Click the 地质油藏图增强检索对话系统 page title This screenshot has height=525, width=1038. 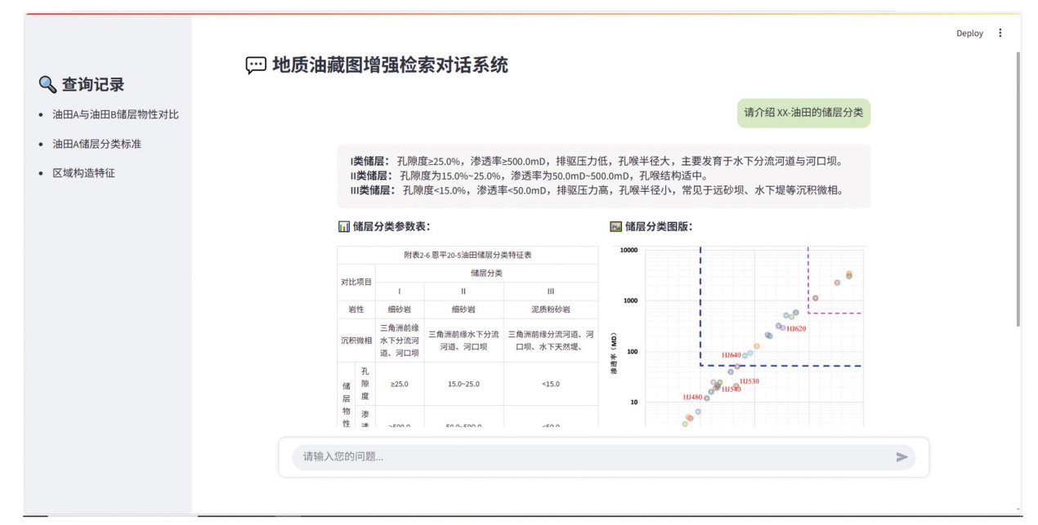390,65
